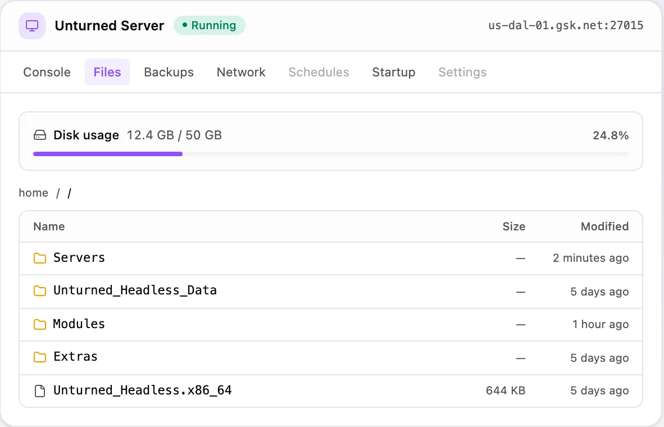The width and height of the screenshot is (664, 427).
Task: Click the 5 days ago timestamp for Extras
Action: [x=599, y=358]
